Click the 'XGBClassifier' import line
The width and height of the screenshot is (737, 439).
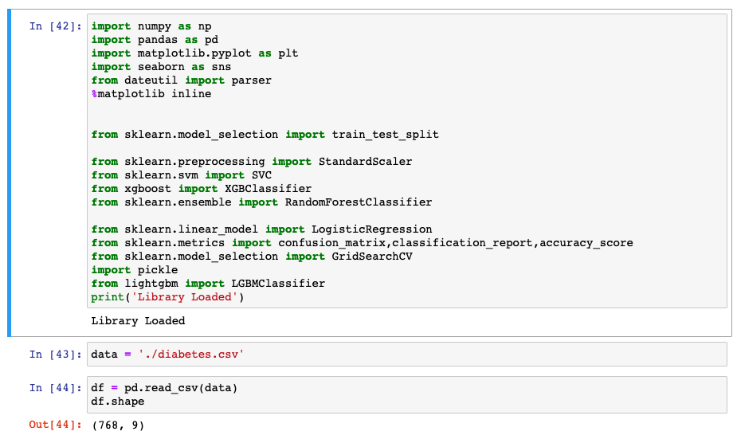coord(201,189)
